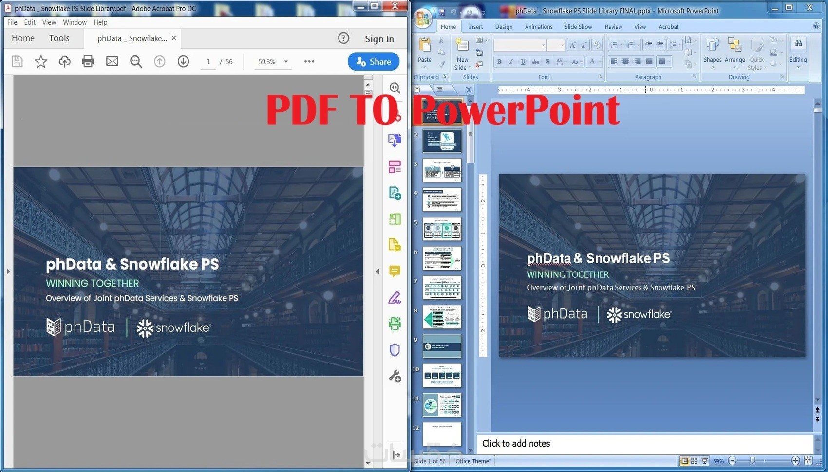This screenshot has width=828, height=472.
Task: Click the Acrobat save file icon
Action: [17, 61]
